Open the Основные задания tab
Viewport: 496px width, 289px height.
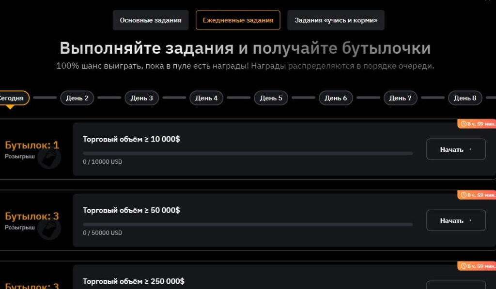[150, 20]
